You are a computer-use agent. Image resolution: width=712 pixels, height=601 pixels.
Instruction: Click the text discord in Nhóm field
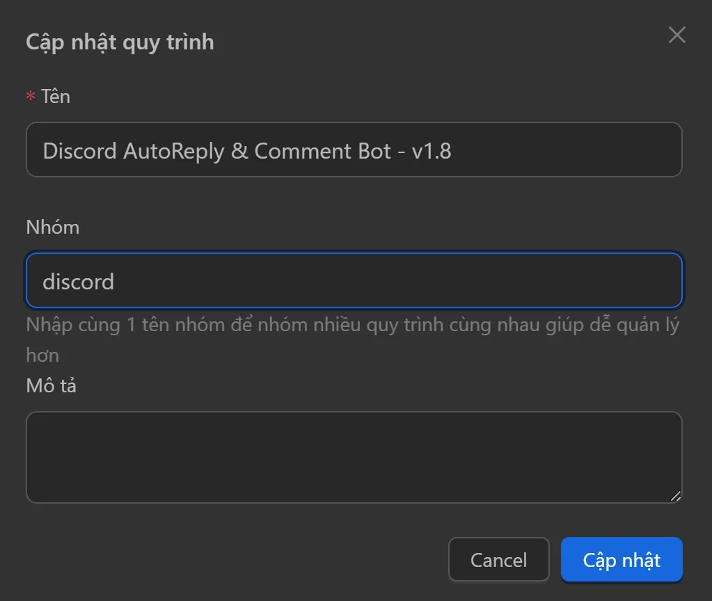(78, 282)
